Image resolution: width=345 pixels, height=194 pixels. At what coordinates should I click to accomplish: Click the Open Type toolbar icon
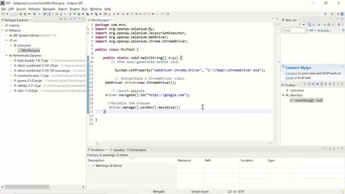[105, 14]
